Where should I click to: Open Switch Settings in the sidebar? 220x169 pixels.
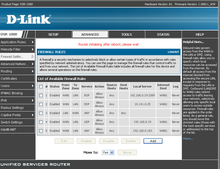click(x=17, y=122)
